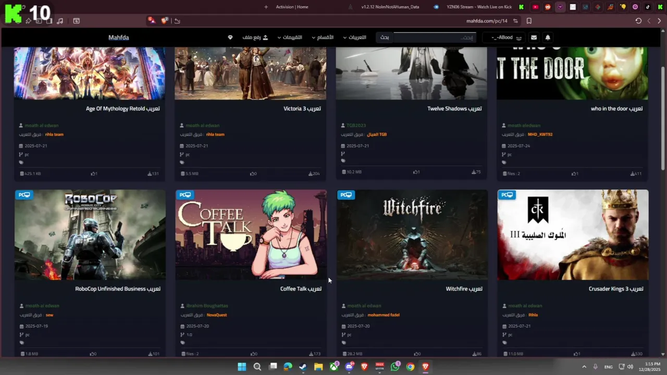Click the بحث search button
Viewport: 667px width, 375px height.
(385, 37)
